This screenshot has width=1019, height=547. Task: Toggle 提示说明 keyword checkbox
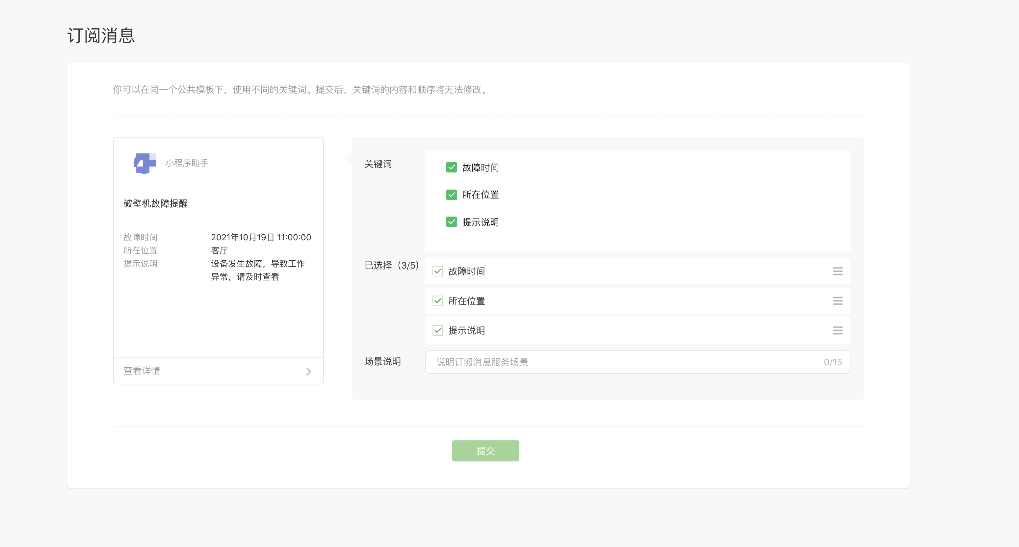pyautogui.click(x=451, y=222)
